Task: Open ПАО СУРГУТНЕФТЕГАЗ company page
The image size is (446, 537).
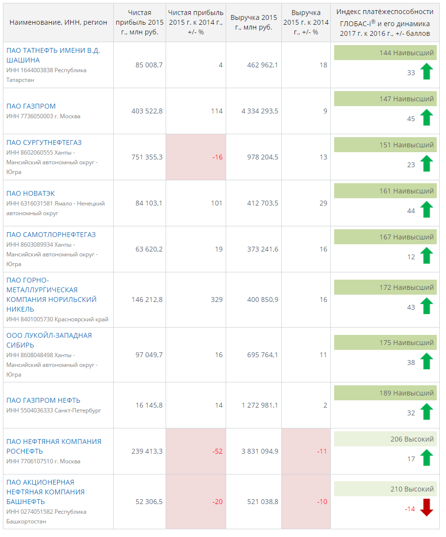Action: pyautogui.click(x=44, y=142)
